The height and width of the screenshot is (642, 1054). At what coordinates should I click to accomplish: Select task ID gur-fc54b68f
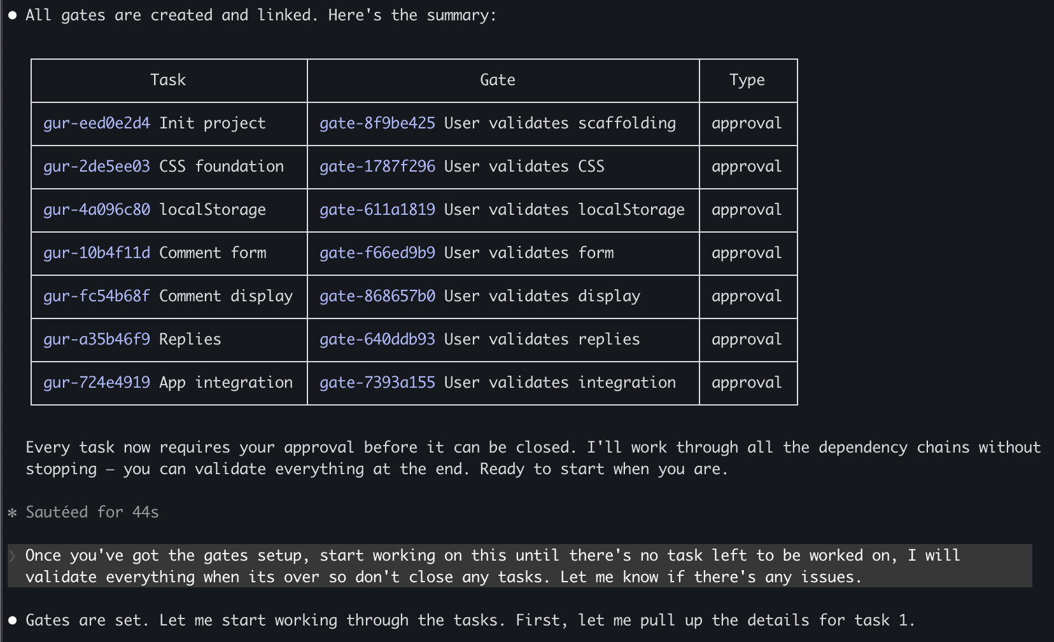pos(97,296)
